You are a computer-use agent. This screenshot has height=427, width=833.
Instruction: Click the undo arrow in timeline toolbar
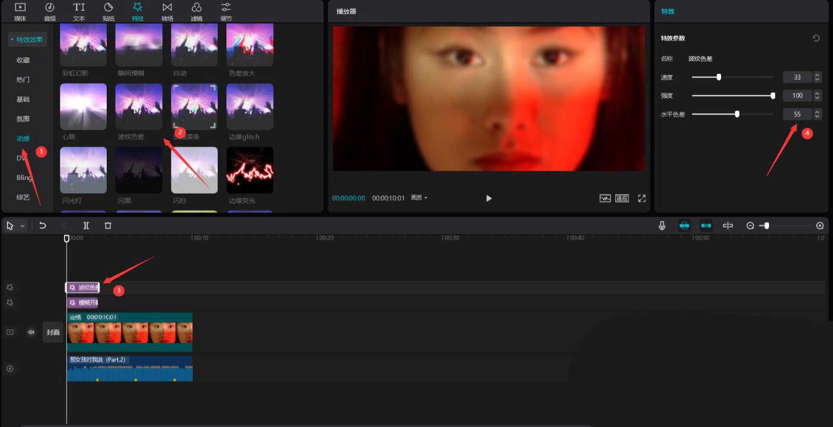[x=43, y=225]
